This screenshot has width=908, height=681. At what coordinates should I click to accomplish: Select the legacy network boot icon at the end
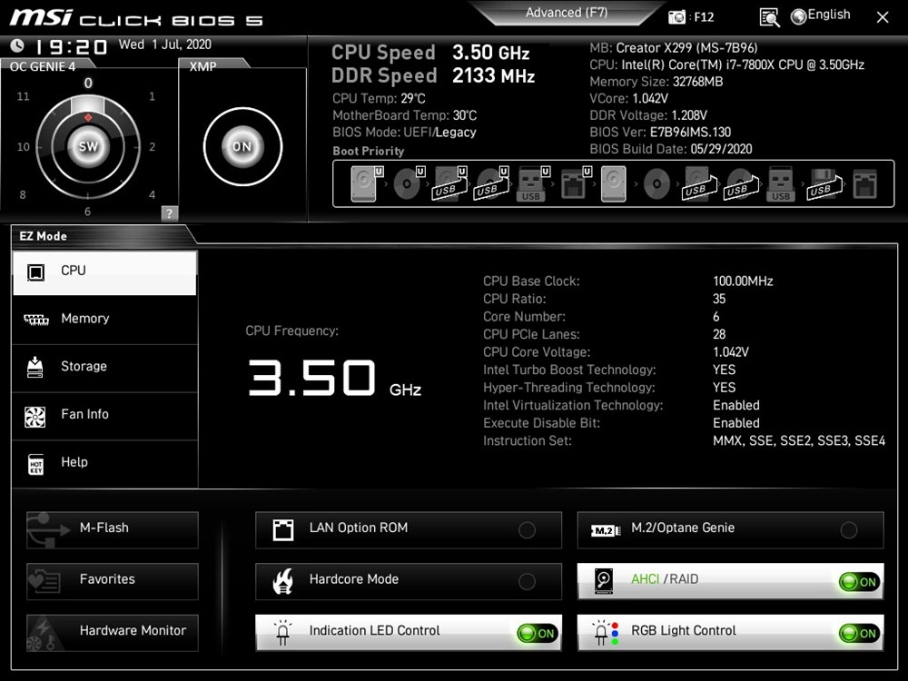click(865, 184)
